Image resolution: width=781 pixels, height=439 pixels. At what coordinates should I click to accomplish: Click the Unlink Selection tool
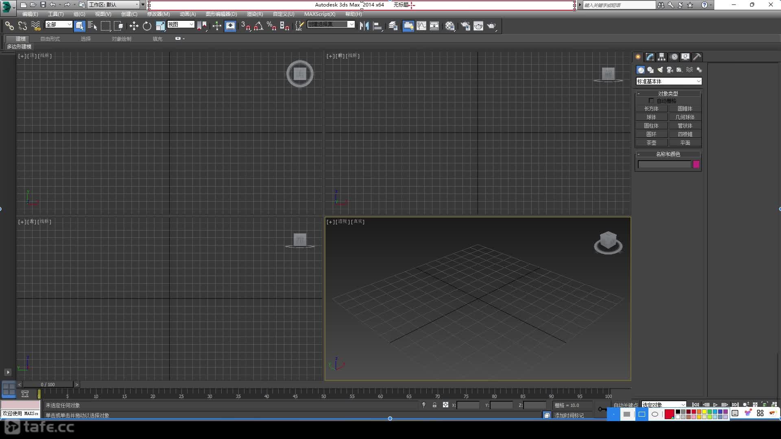[22, 26]
